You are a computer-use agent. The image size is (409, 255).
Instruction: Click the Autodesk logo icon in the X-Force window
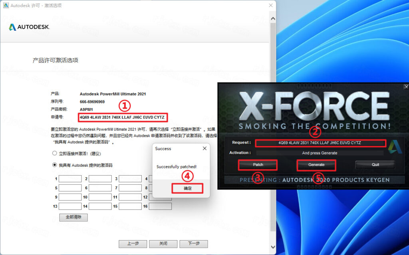point(395,147)
